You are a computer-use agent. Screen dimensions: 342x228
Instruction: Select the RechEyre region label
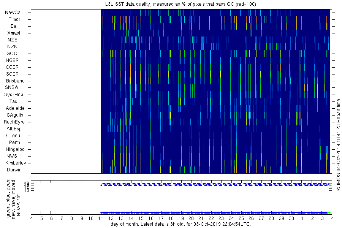tap(14, 122)
